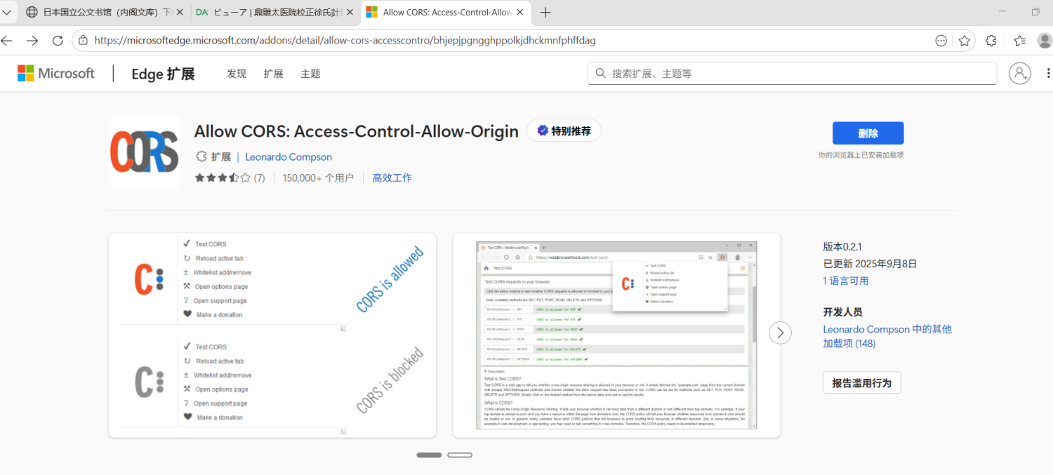Open the ellipsis icon in address bar
This screenshot has height=475, width=1053.
click(941, 41)
